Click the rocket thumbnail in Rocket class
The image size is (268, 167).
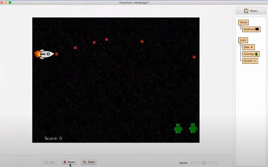click(255, 61)
